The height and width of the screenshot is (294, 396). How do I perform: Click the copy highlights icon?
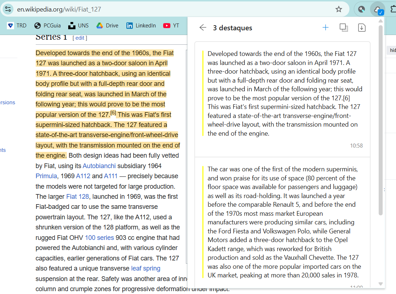[344, 28]
